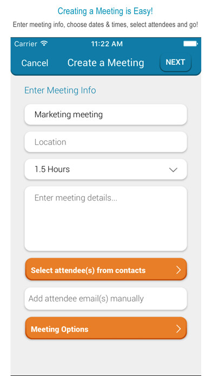Screen dimensions: 212x376
Task: Tap the Wi-Fi signal icon in status bar
Action: tap(44, 44)
